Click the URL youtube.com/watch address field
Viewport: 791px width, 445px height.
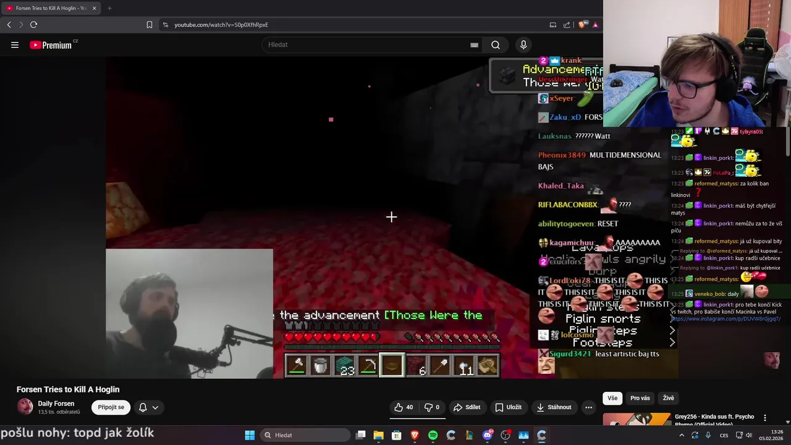tap(221, 25)
